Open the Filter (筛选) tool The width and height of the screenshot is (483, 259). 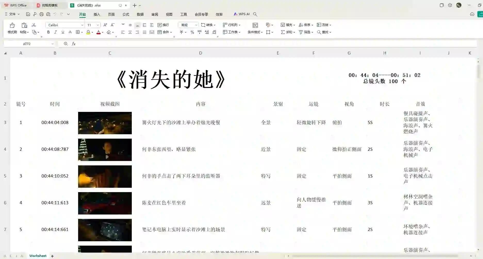pos(305,32)
